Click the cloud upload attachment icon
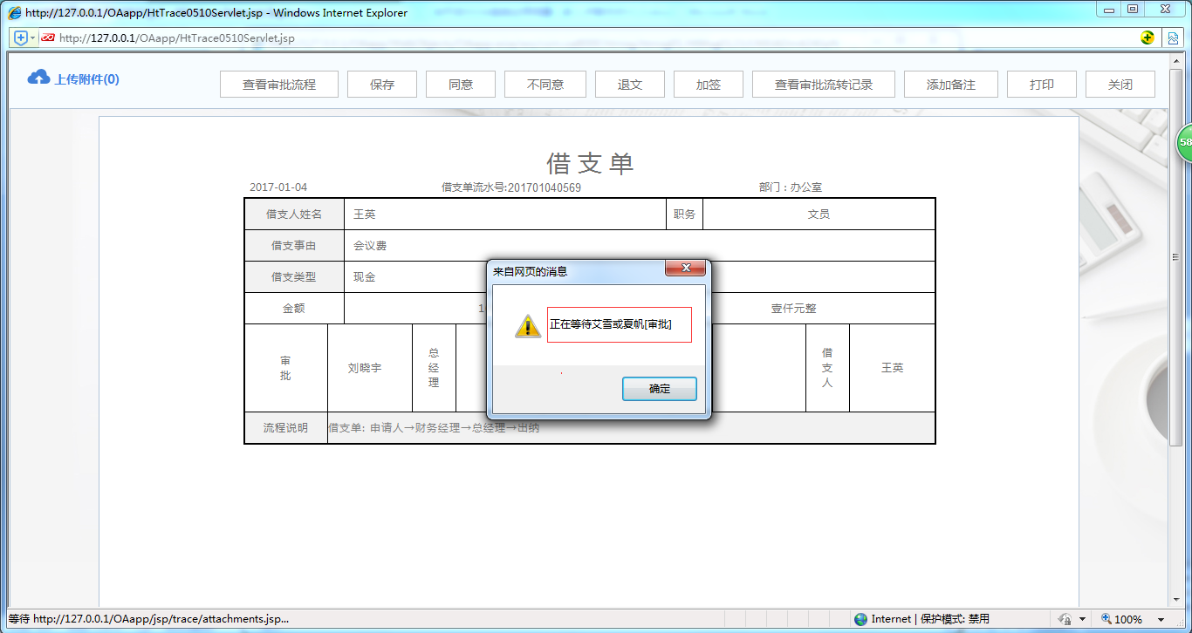 pyautogui.click(x=38, y=78)
